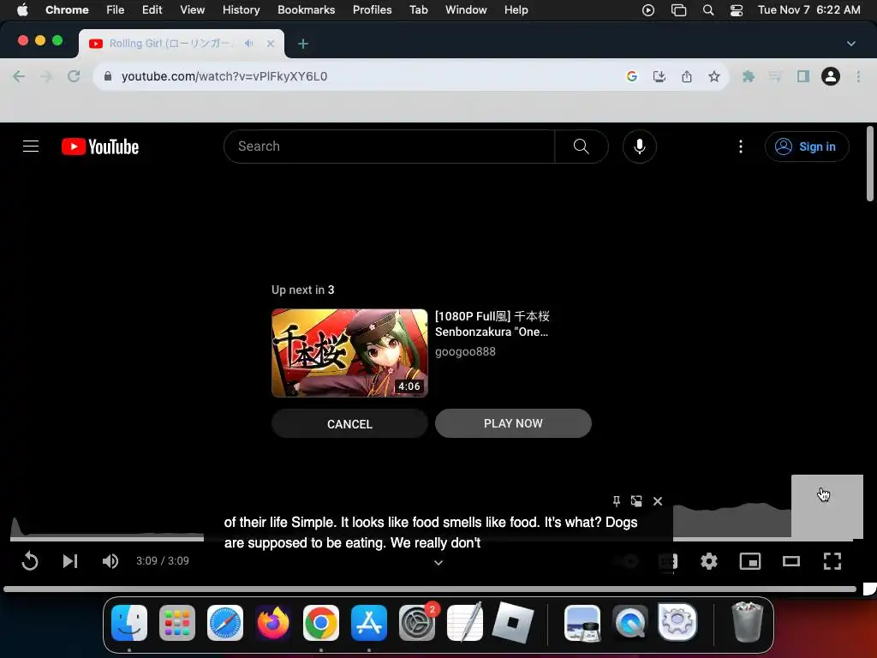The width and height of the screenshot is (877, 658).
Task: Expand the live caption chevron
Action: (438, 563)
